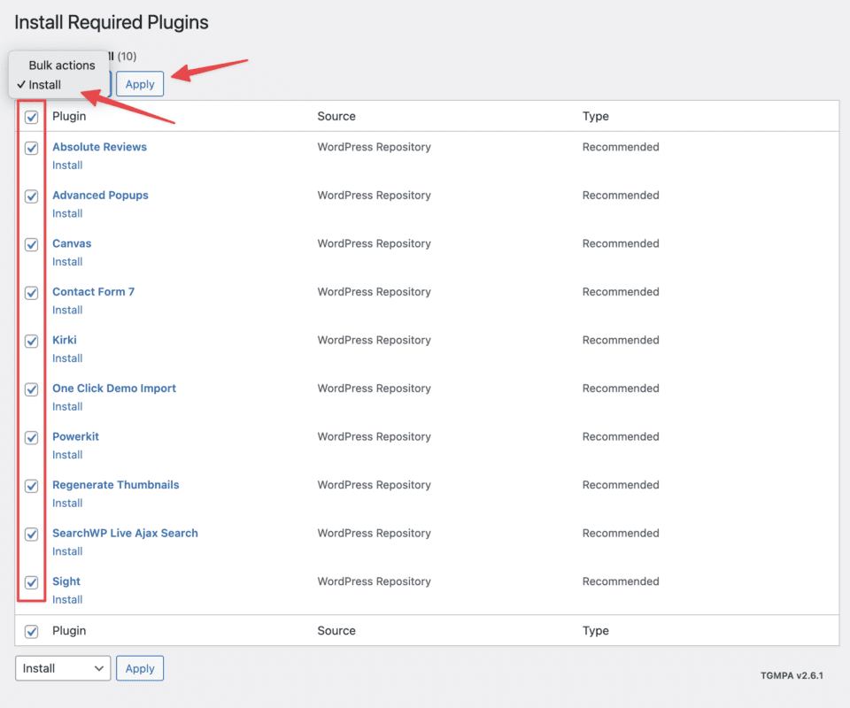Image resolution: width=850 pixels, height=708 pixels.
Task: Click the bottom Apply button
Action: [140, 669]
